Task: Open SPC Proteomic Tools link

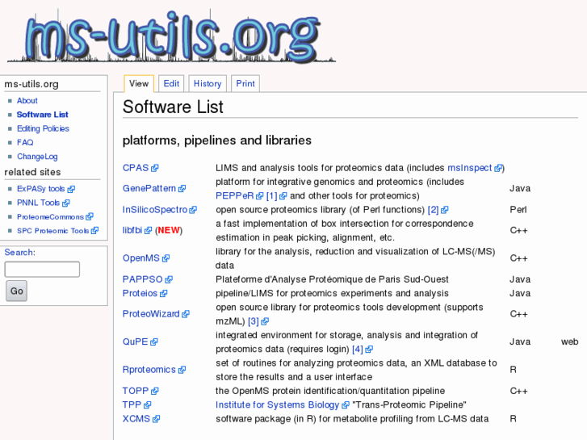Action: [x=52, y=231]
